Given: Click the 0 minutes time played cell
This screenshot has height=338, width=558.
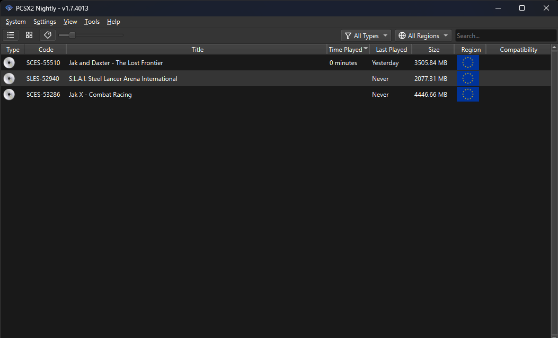Looking at the screenshot, I should point(343,63).
